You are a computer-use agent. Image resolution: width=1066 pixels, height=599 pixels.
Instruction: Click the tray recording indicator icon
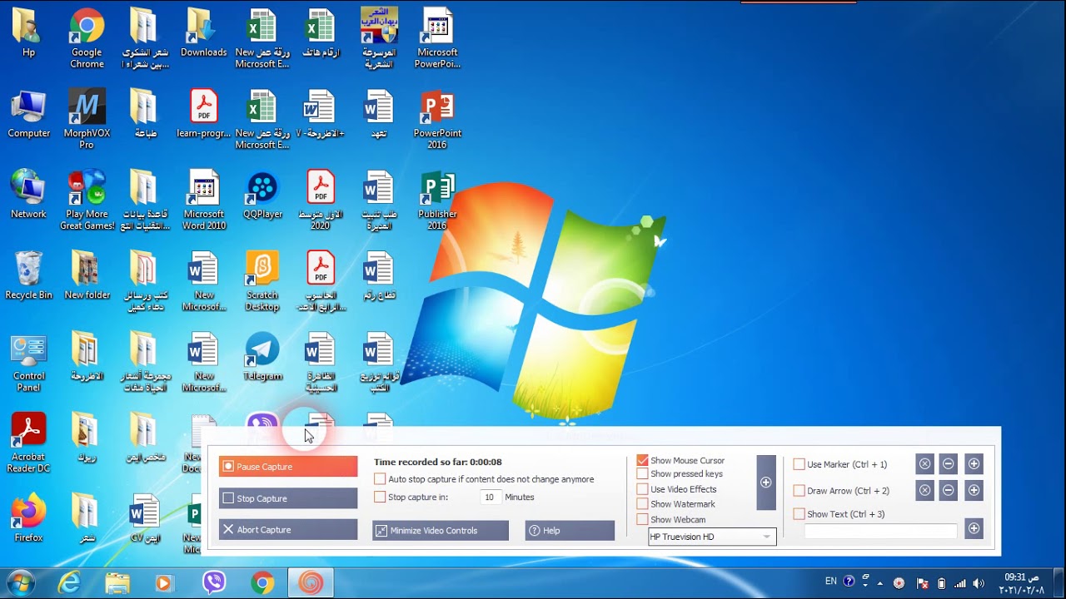[x=899, y=583]
